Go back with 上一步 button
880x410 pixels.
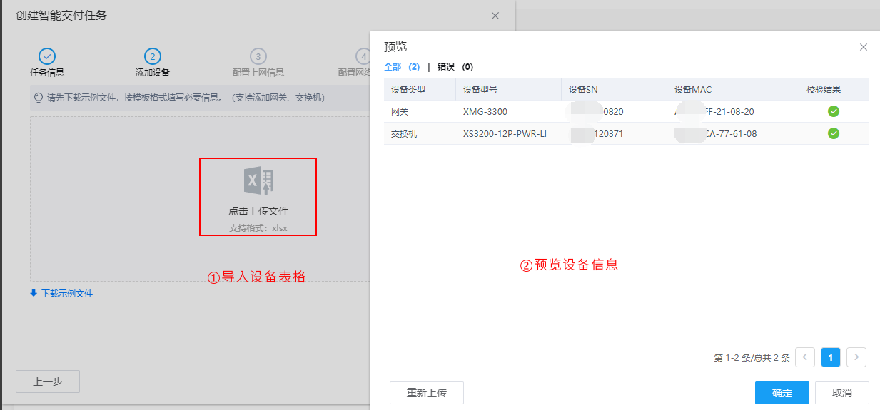(x=48, y=381)
